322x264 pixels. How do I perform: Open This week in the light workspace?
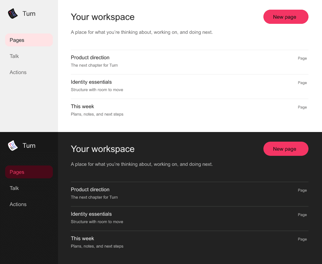(x=190, y=111)
